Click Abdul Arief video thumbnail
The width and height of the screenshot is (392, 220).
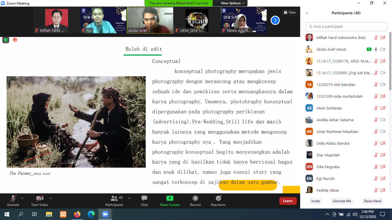click(x=150, y=20)
